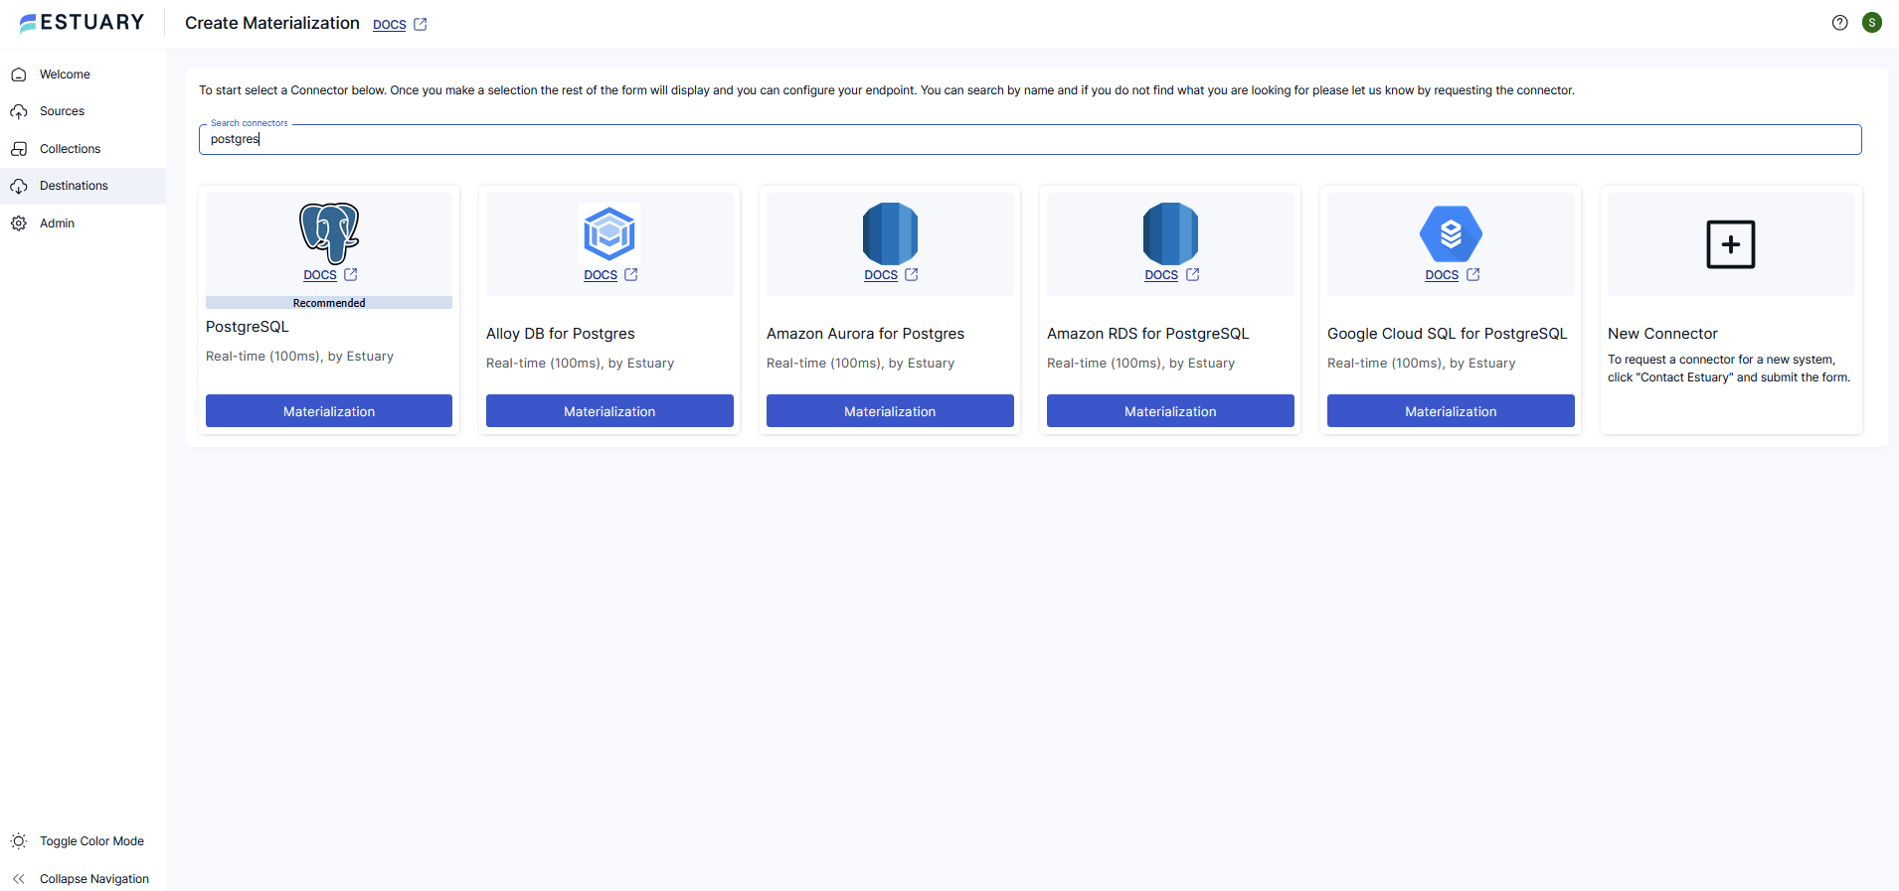The height and width of the screenshot is (891, 1899).
Task: Click the New Connector title
Action: click(1662, 334)
